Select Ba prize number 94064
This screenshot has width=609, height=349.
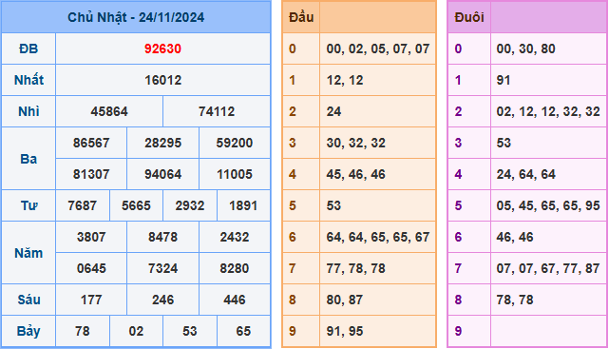point(162,175)
